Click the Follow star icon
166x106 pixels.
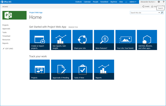pos(152,6)
